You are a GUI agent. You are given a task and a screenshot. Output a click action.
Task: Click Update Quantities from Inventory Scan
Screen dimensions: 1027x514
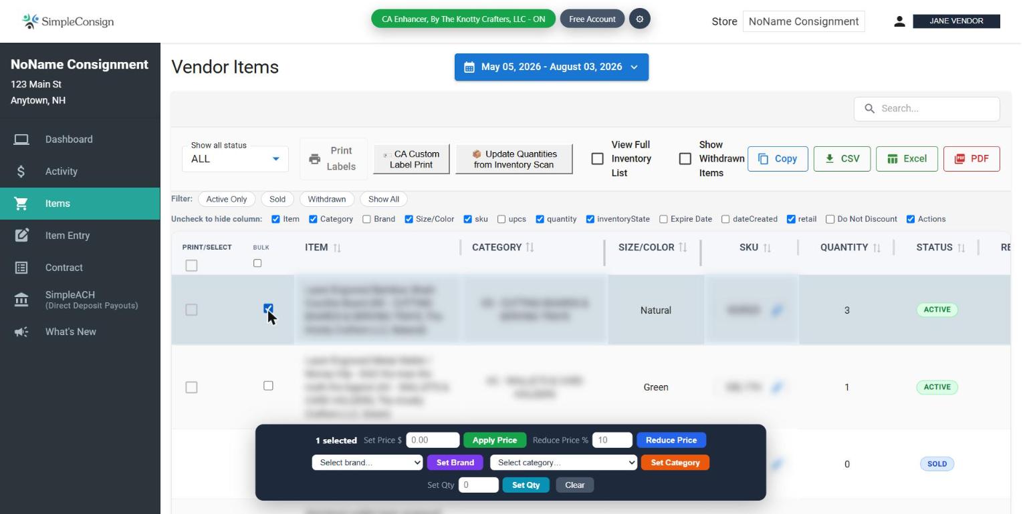point(514,159)
